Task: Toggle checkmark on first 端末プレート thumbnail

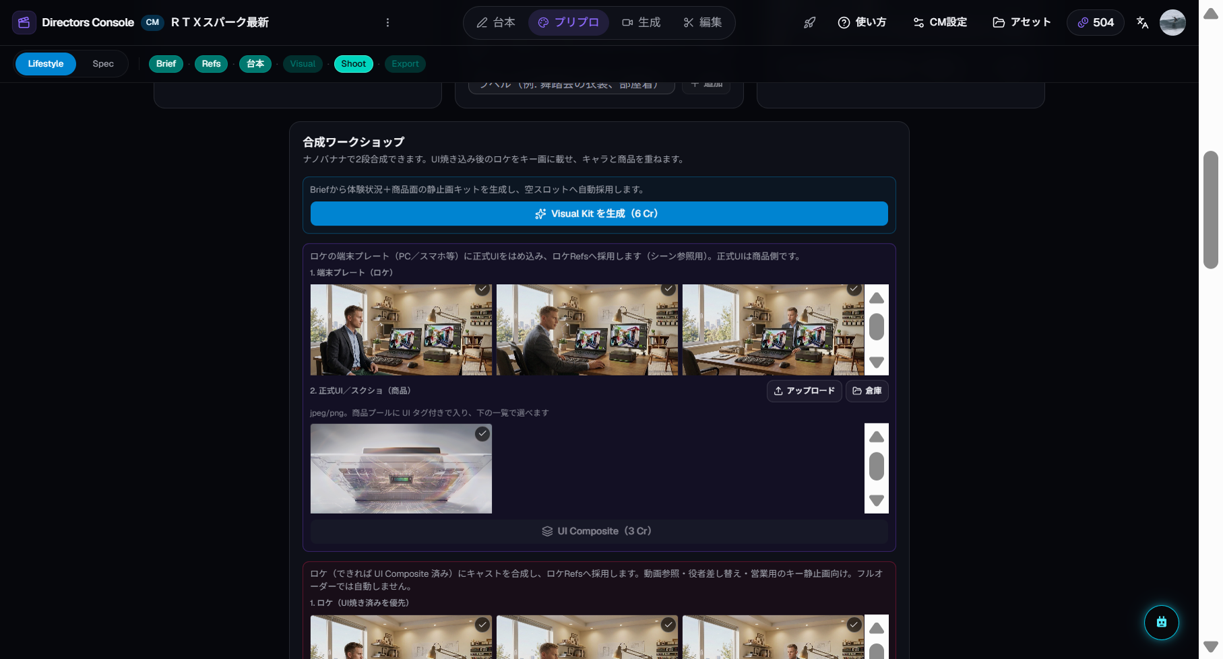Action: point(482,289)
